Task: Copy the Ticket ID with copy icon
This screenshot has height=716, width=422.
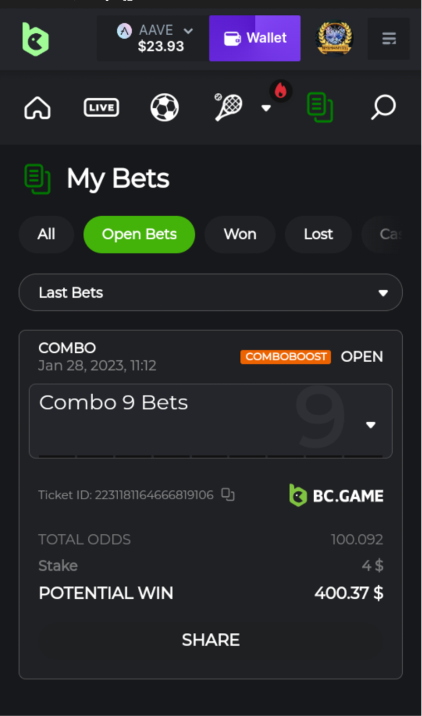Action: pos(228,495)
